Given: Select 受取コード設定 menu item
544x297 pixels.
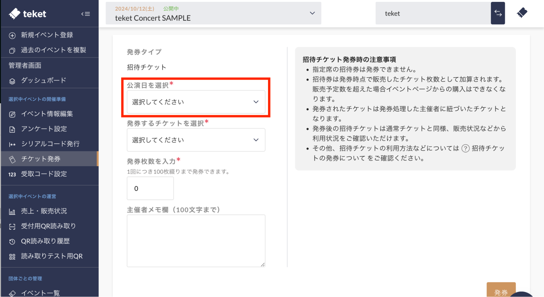Looking at the screenshot, I should pyautogui.click(x=44, y=174).
